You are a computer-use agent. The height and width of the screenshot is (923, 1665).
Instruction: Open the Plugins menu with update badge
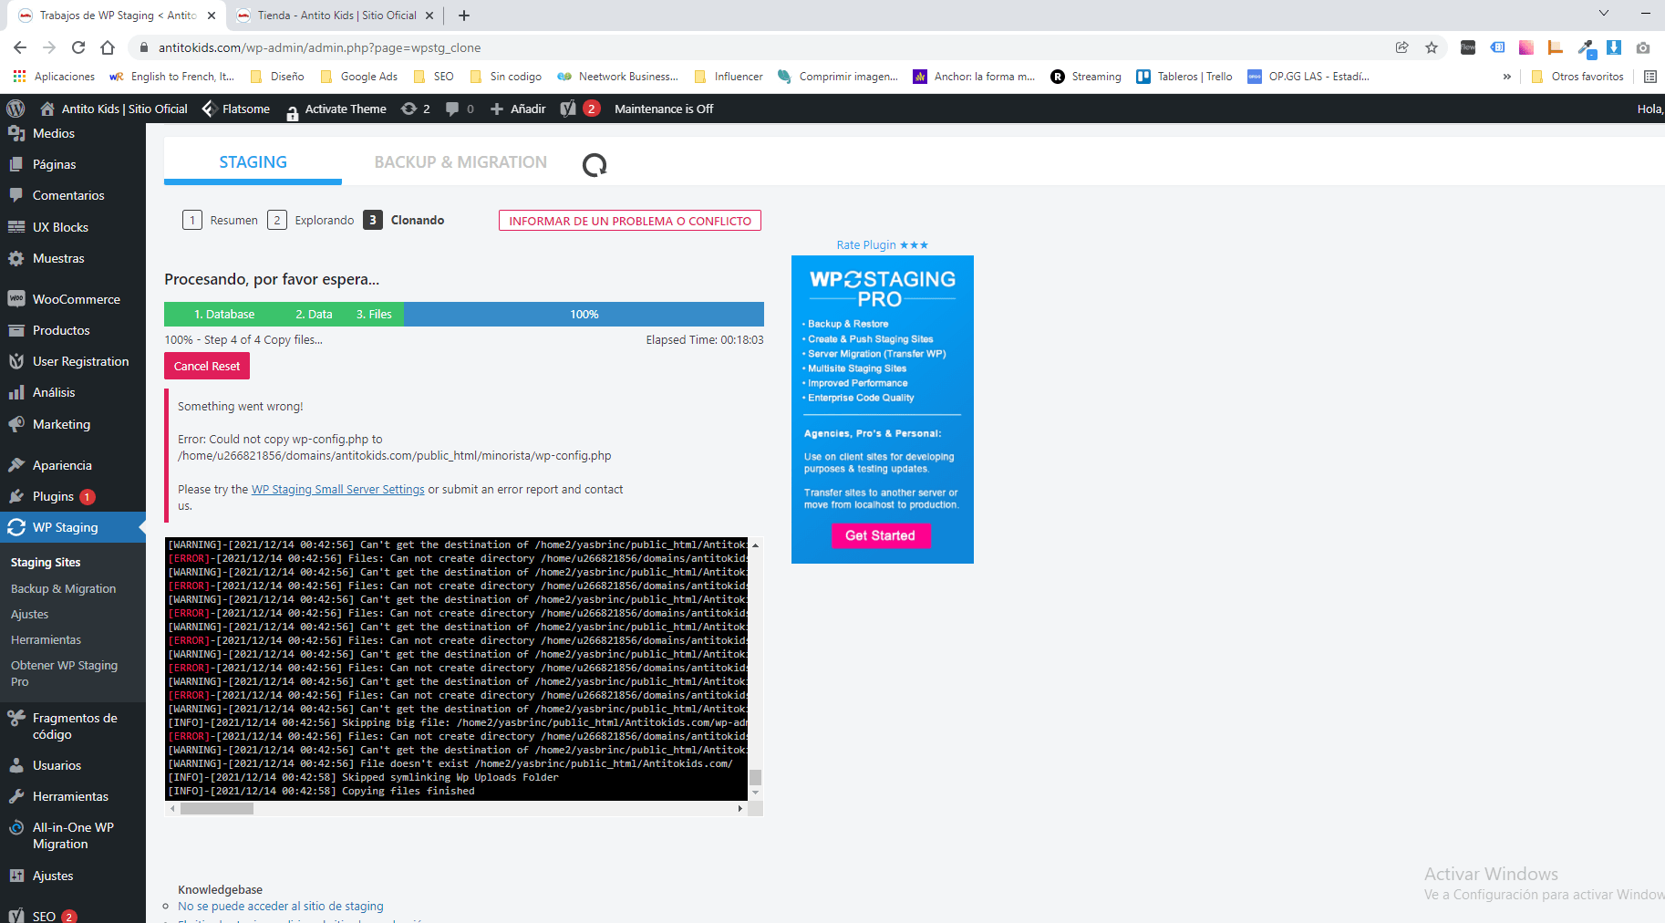(x=53, y=496)
